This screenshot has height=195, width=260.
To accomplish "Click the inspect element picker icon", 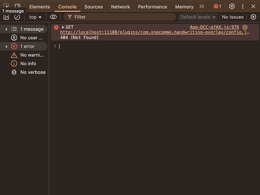I will point(7,6).
